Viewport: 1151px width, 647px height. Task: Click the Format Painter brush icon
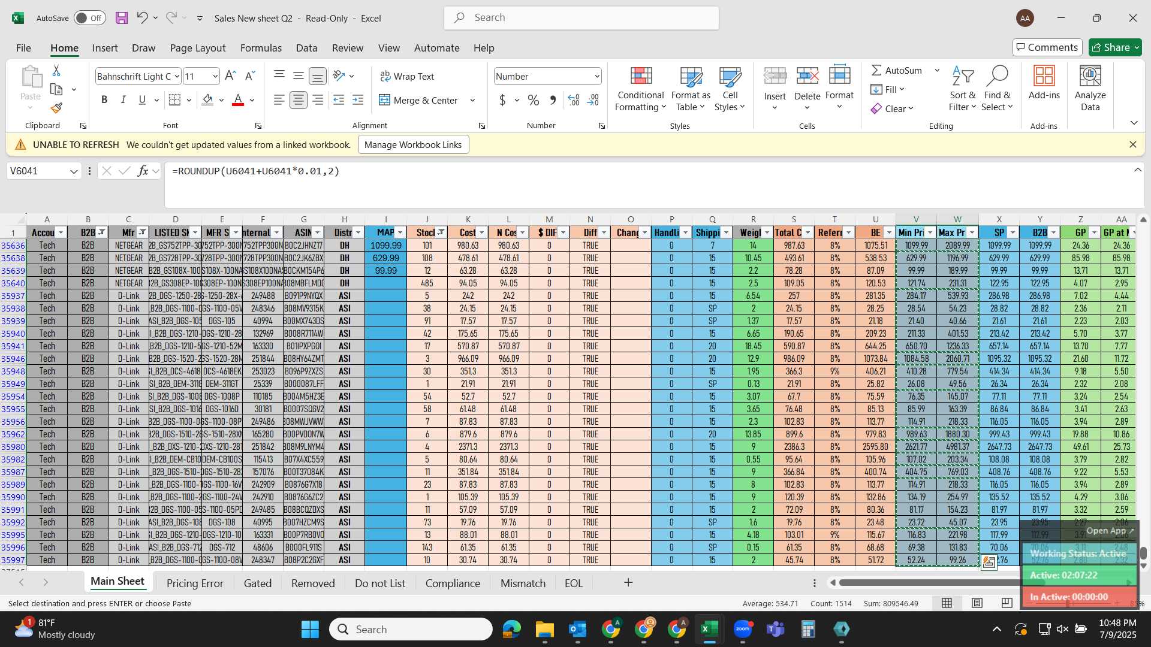56,108
